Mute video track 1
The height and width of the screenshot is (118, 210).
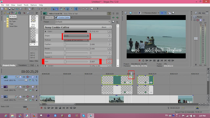[x=33, y=77]
